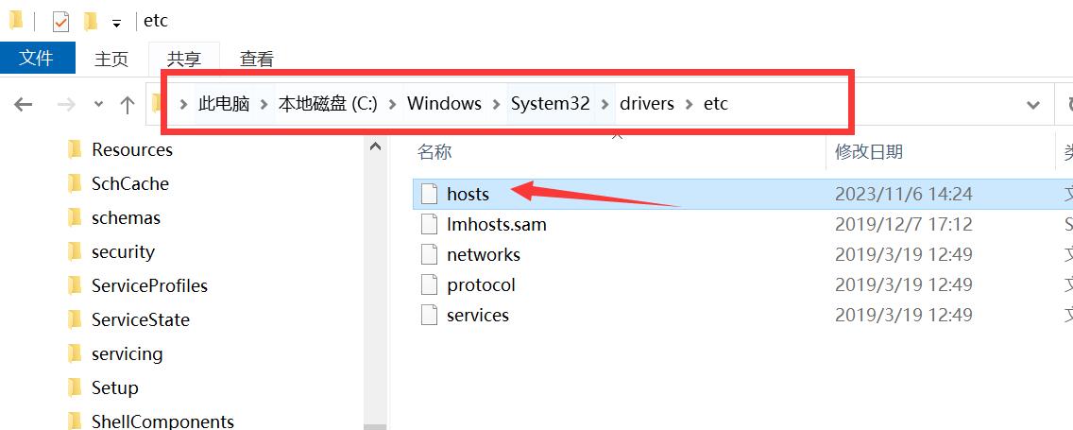Click the navigation pane scrollbar up arrow
Image resolution: width=1073 pixels, height=430 pixels.
tap(375, 146)
